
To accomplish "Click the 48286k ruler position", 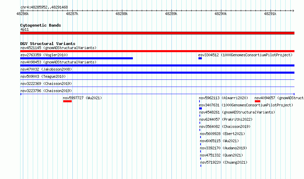I will 23,14.
